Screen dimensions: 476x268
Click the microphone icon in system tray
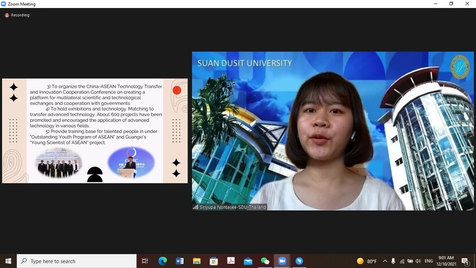pos(393,261)
